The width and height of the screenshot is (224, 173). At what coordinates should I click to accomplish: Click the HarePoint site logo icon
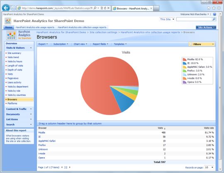coord(8,21)
